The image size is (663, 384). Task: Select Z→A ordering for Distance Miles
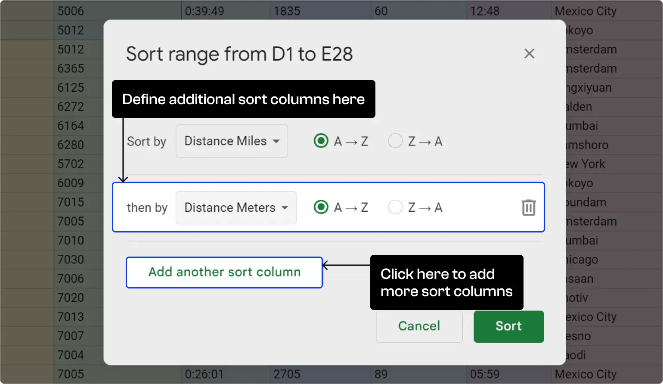[395, 141]
